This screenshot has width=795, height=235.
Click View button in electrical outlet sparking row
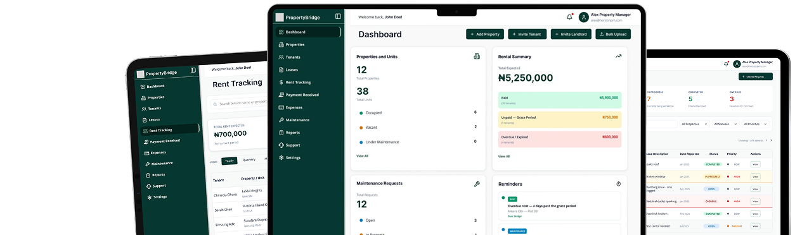(x=755, y=202)
